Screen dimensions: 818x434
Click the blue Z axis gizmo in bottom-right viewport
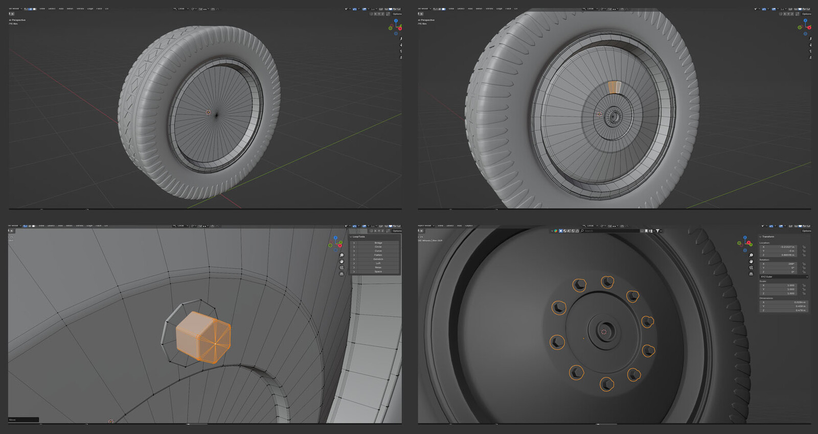click(x=745, y=237)
